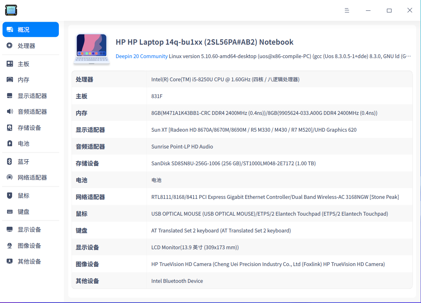The height and width of the screenshot is (303, 421).
Task: Click the 概况 overview sidebar icon
Action: 10,30
